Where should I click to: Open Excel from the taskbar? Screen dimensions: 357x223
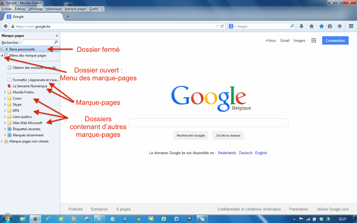(164, 219)
